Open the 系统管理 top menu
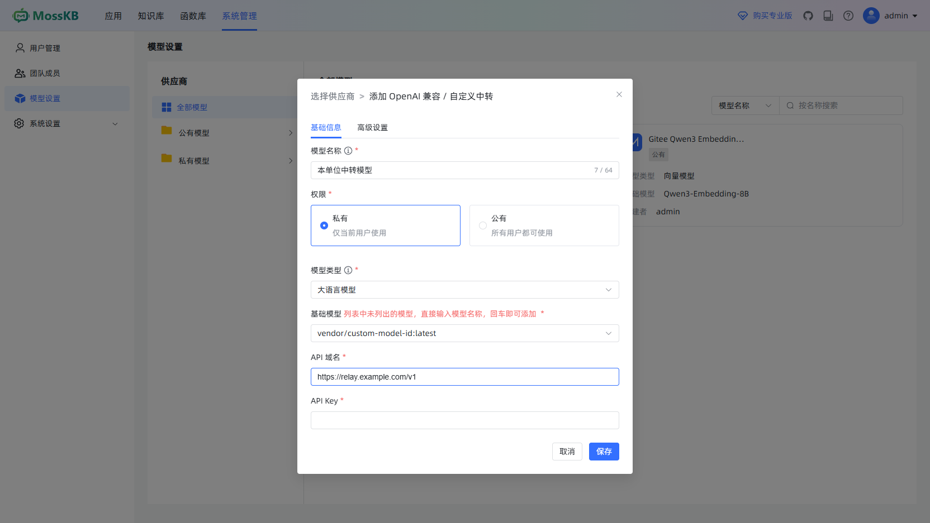Image resolution: width=930 pixels, height=523 pixels. [239, 16]
